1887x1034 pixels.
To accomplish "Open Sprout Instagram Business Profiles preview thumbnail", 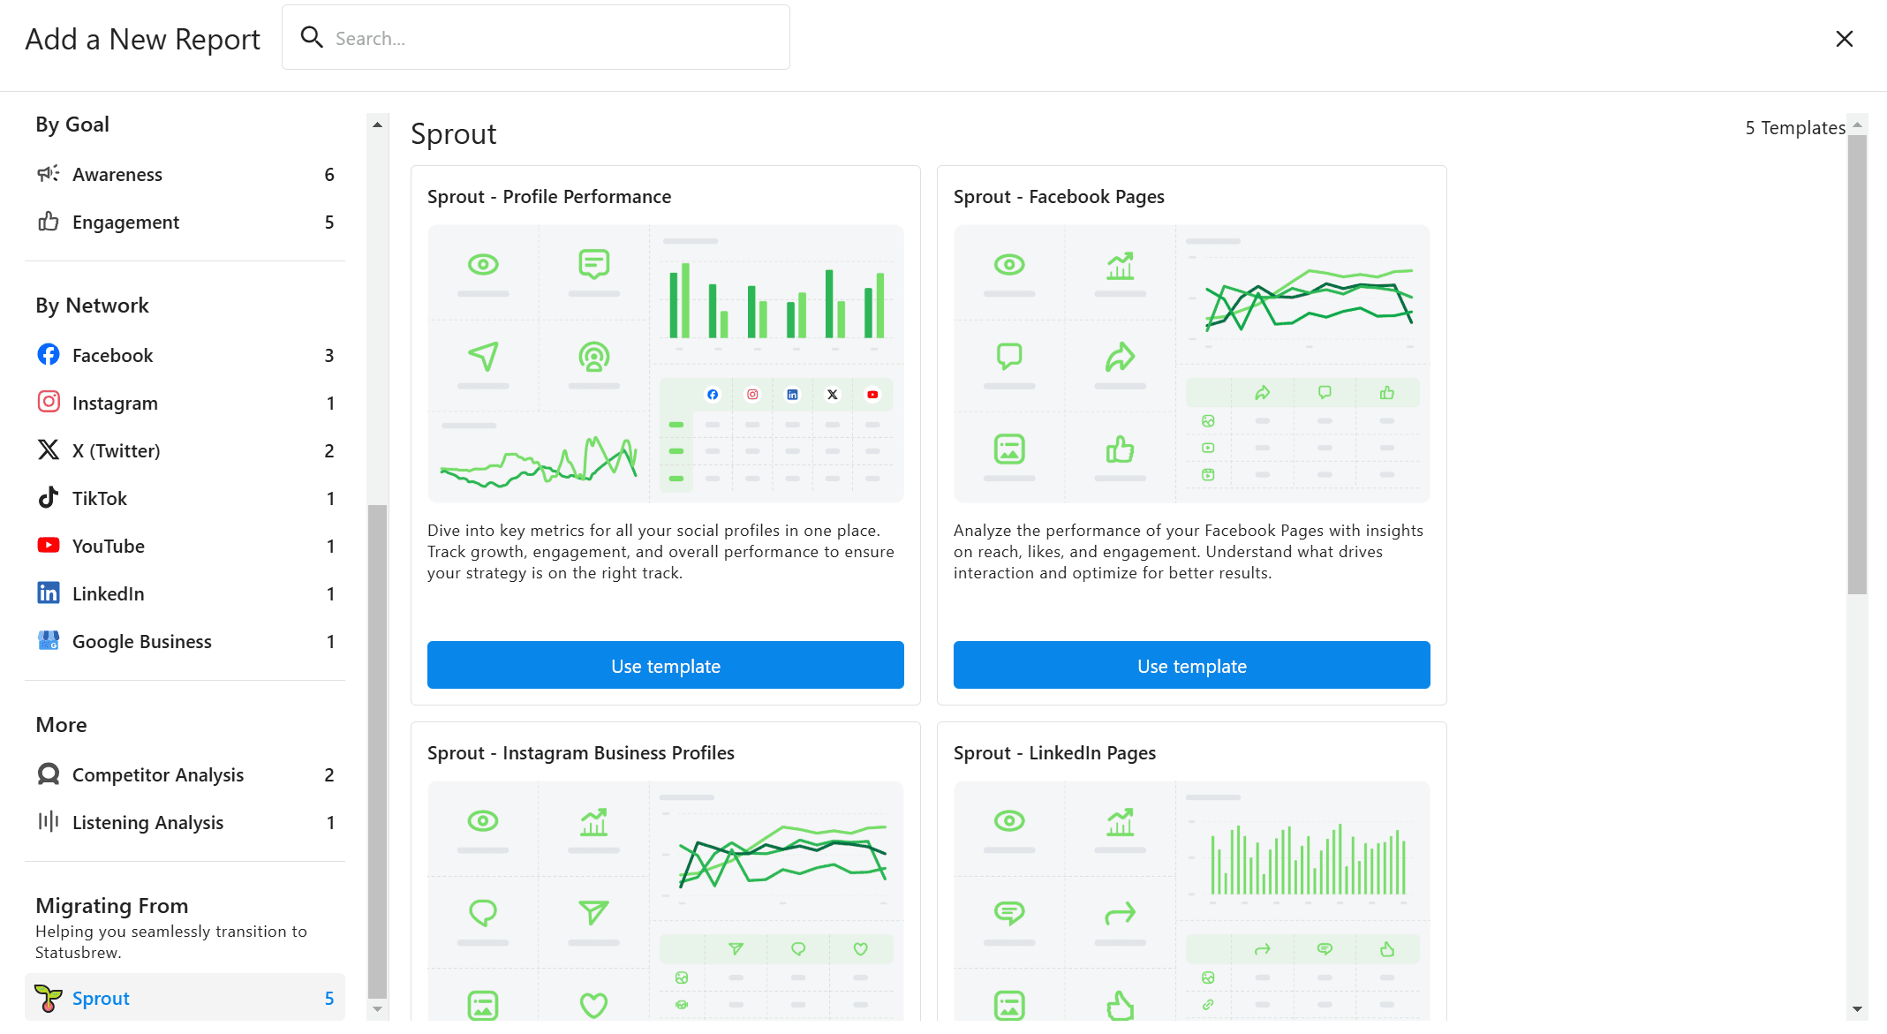I will tap(665, 901).
